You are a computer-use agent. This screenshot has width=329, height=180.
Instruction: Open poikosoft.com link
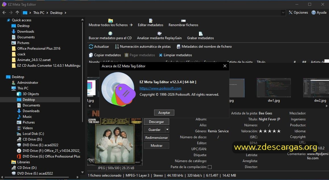click(x=160, y=88)
